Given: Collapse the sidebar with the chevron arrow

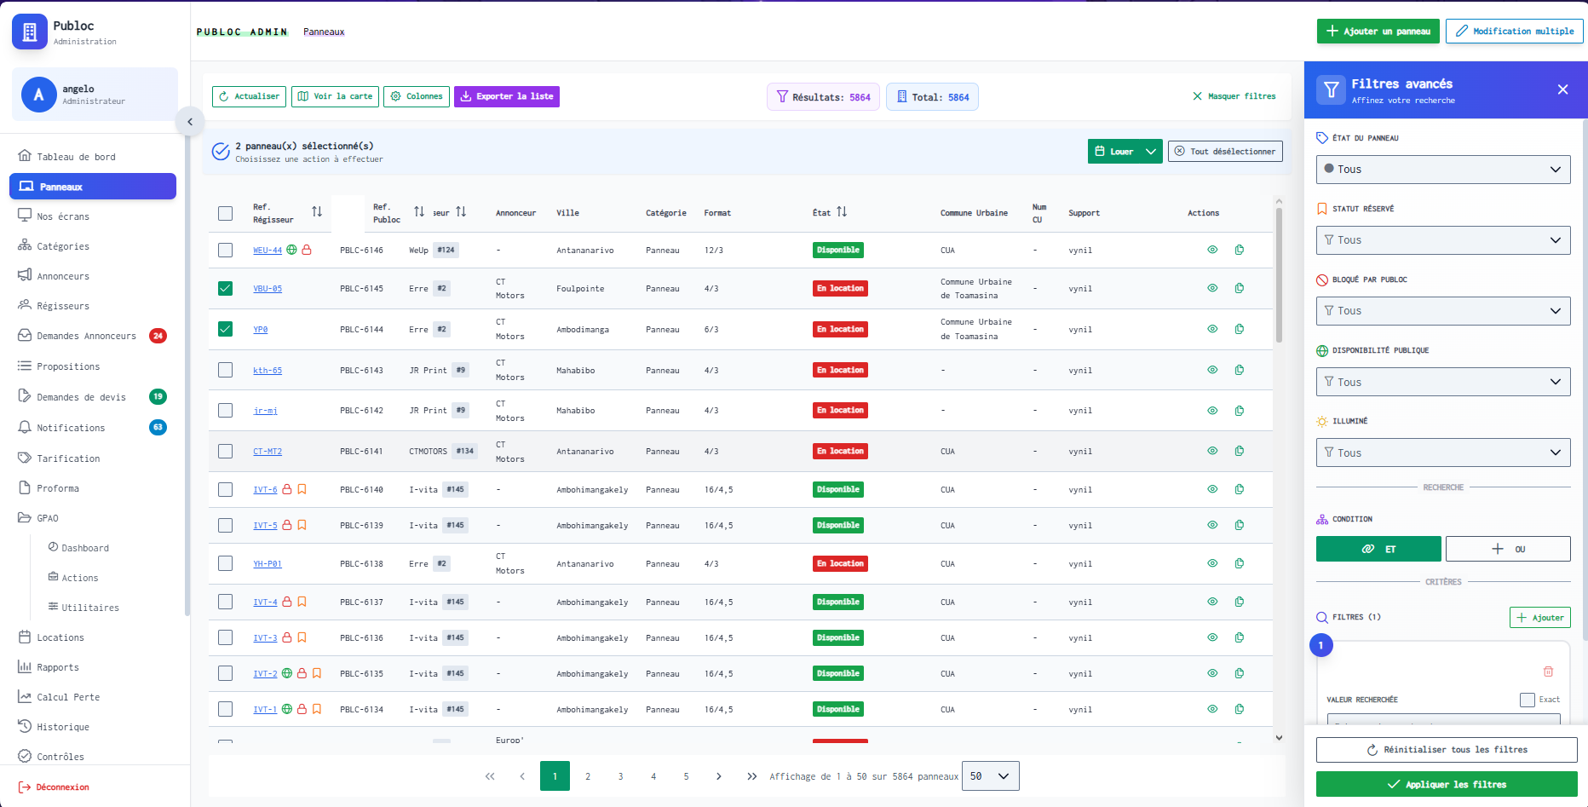Looking at the screenshot, I should coord(190,122).
